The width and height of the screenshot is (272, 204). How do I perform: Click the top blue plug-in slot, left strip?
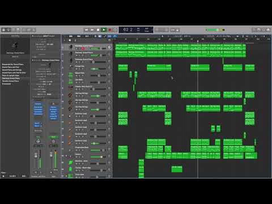point(38,104)
